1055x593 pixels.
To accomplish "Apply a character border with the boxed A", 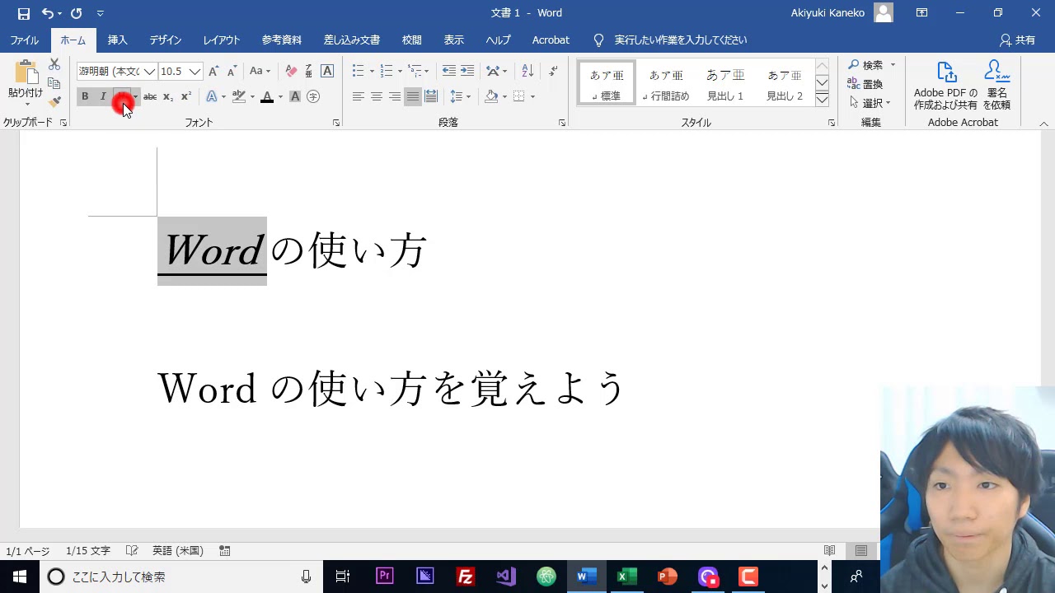I will [x=327, y=72].
